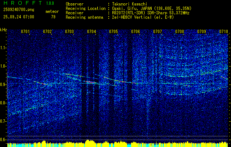The width and height of the screenshot is (231, 147).
Task: Click the Receiving Location label
Action: pyautogui.click(x=86, y=8)
